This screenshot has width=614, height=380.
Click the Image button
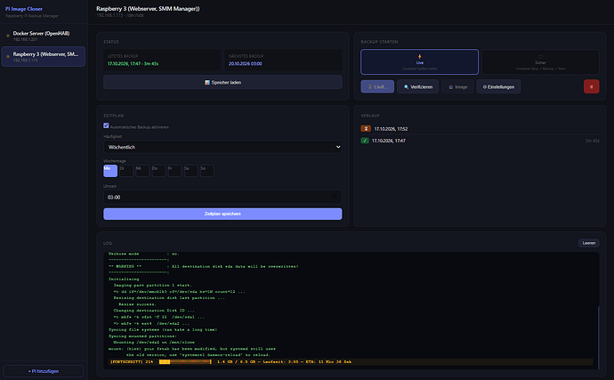coord(457,86)
